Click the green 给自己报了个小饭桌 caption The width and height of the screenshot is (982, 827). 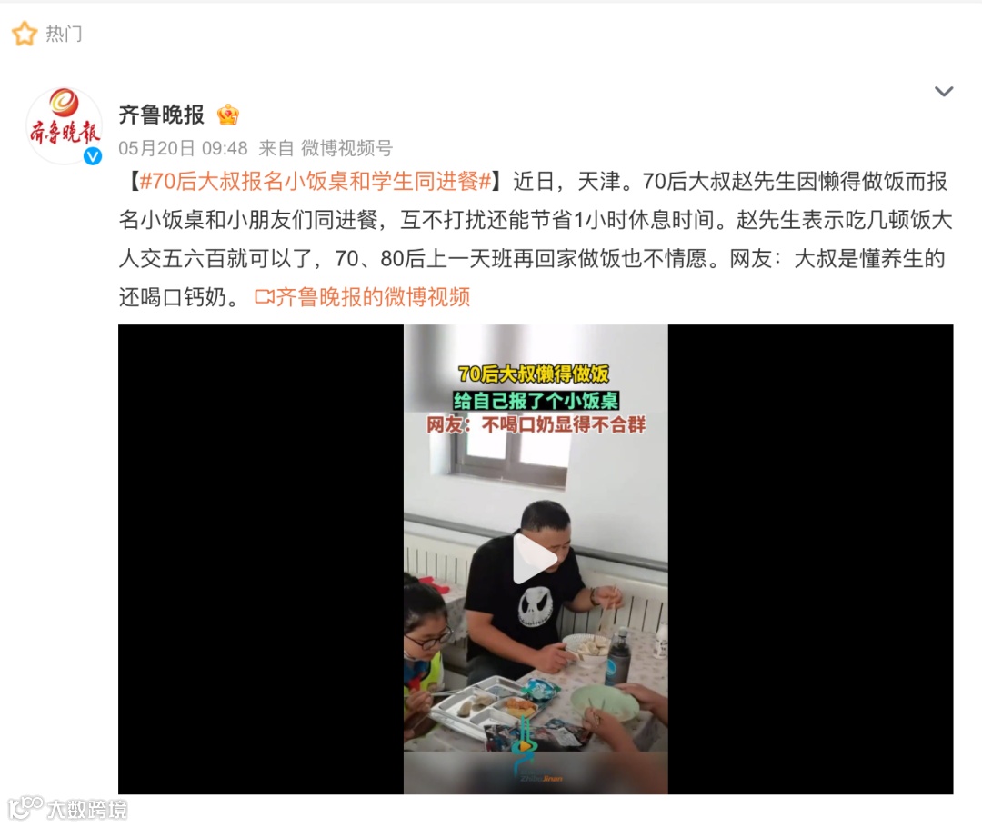coord(536,400)
